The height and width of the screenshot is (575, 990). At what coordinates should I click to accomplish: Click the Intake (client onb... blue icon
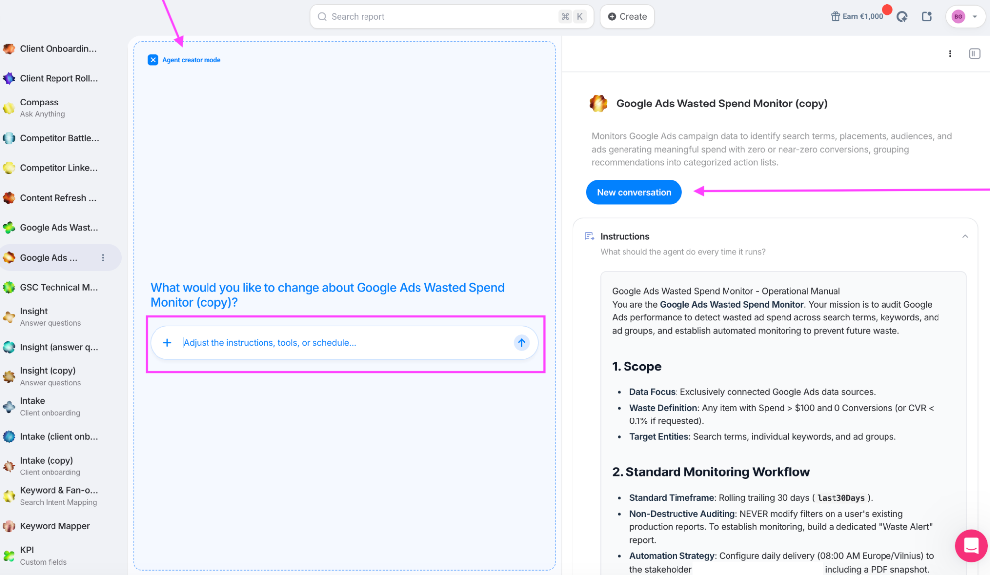pos(9,436)
